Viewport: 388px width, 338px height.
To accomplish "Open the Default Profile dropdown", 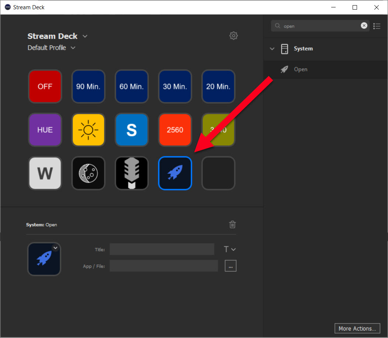I will point(73,48).
